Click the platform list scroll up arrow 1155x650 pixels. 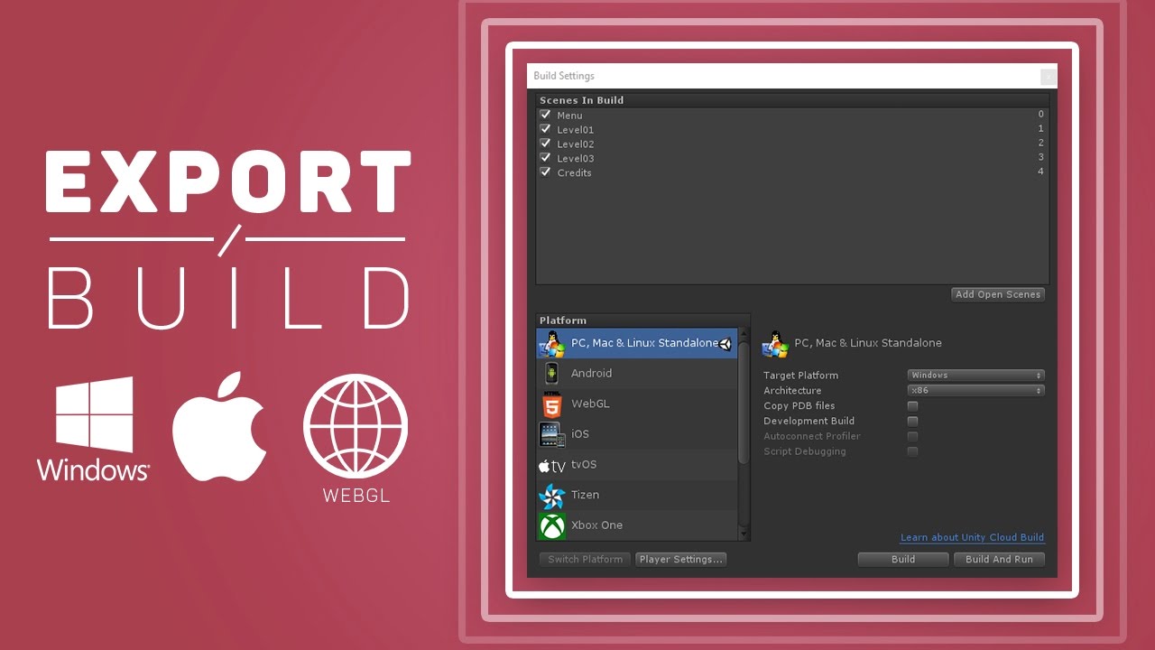point(744,334)
